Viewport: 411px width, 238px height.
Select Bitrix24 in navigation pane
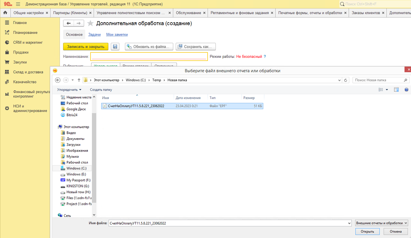[x=72, y=115]
